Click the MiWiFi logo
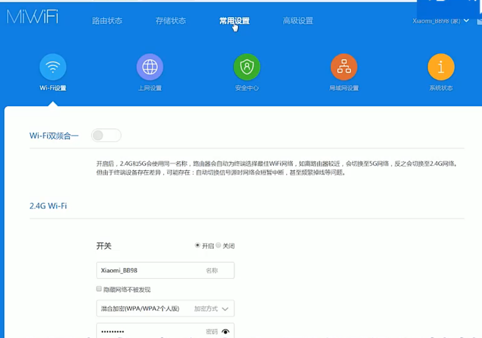 32,17
